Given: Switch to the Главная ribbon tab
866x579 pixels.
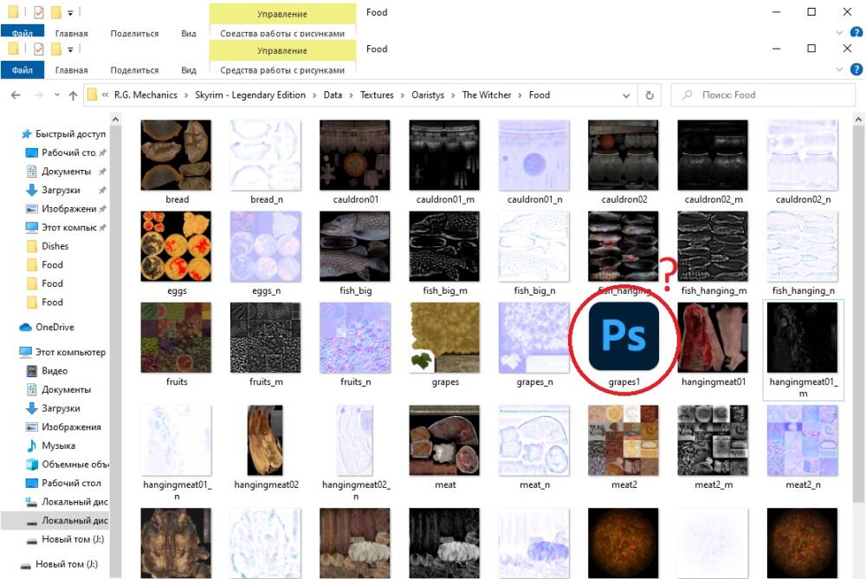Looking at the screenshot, I should [x=72, y=69].
